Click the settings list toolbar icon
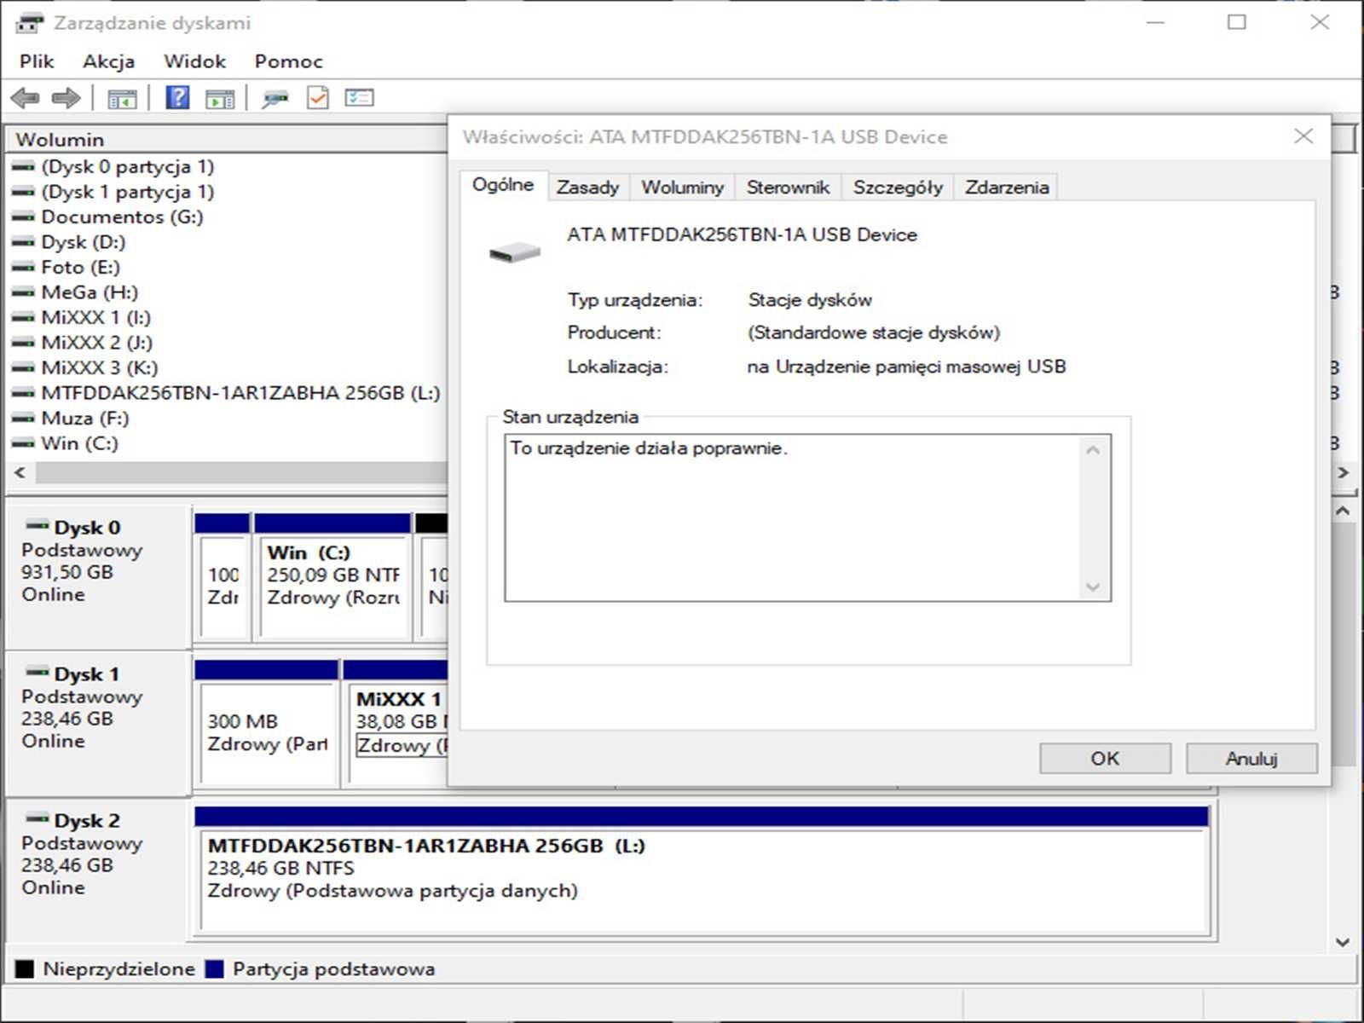This screenshot has height=1023, width=1364. [359, 98]
